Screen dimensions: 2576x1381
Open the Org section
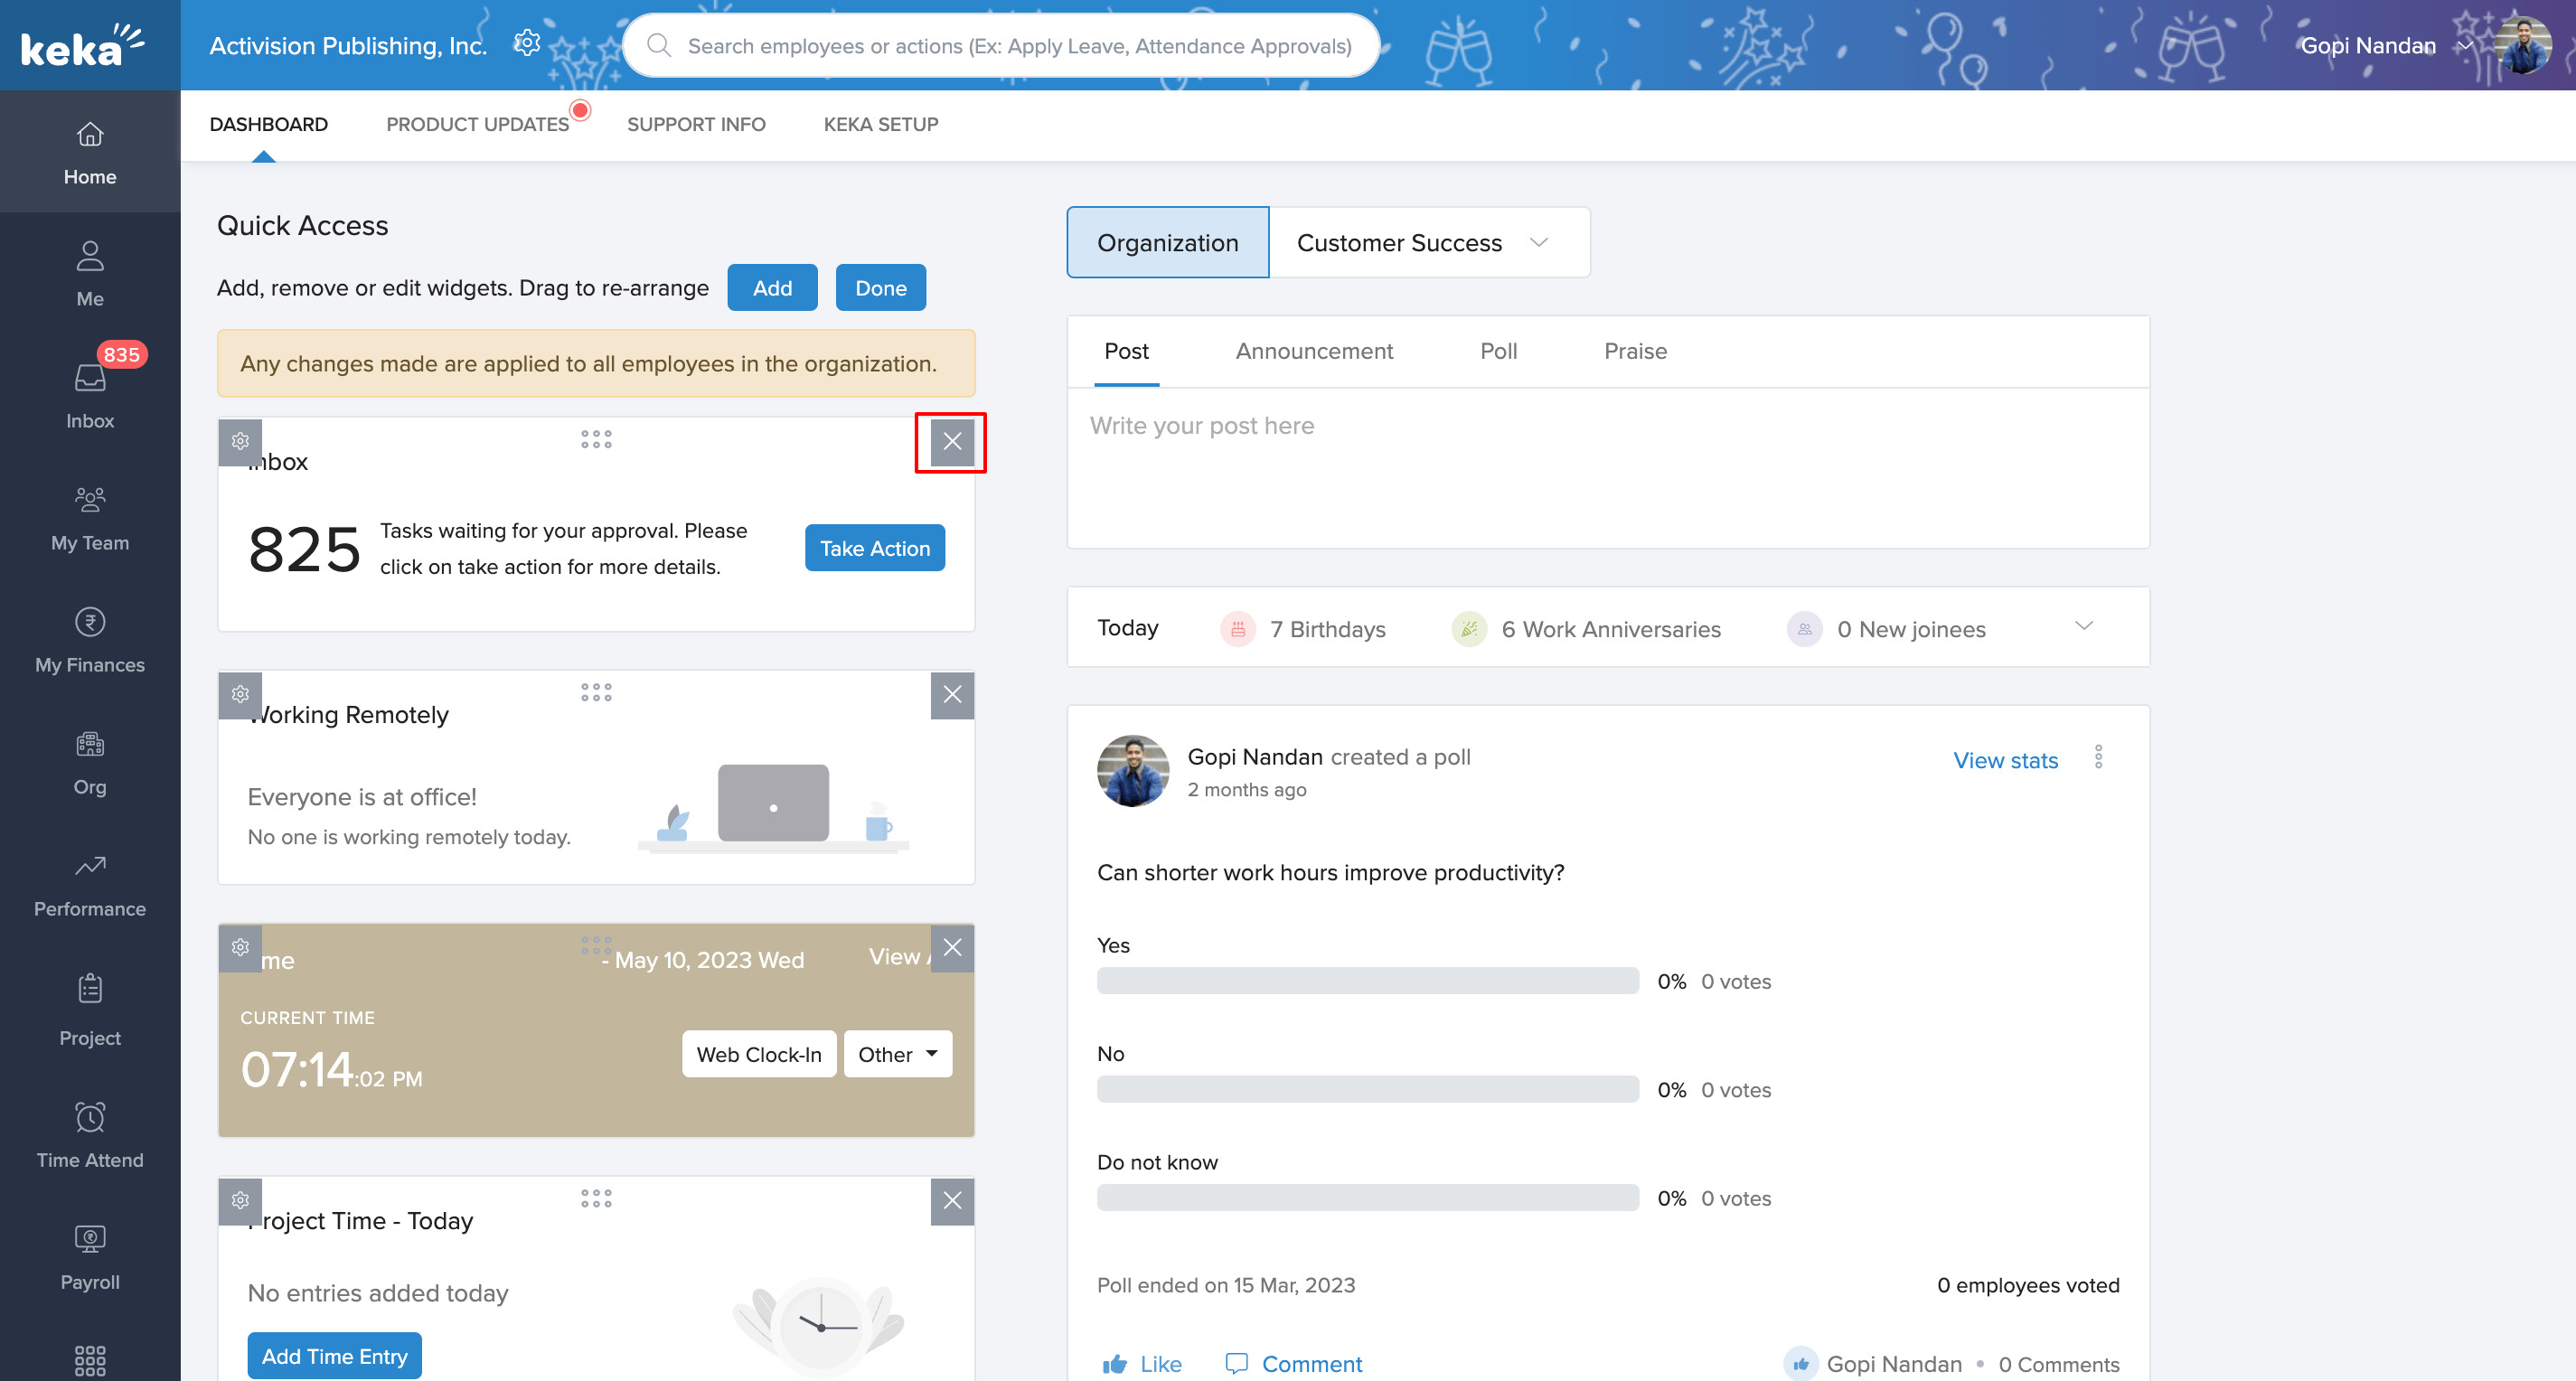(x=90, y=762)
